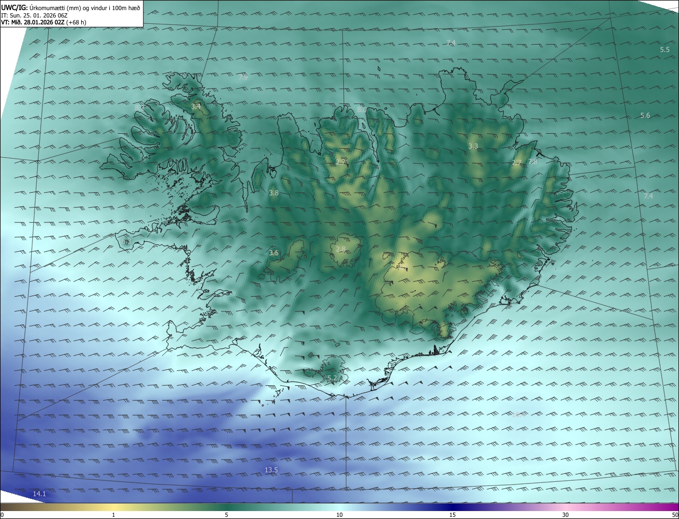Viewport: 679px width, 519px height.
Task: Click the 50 tick on the color scale
Action: tap(675, 515)
